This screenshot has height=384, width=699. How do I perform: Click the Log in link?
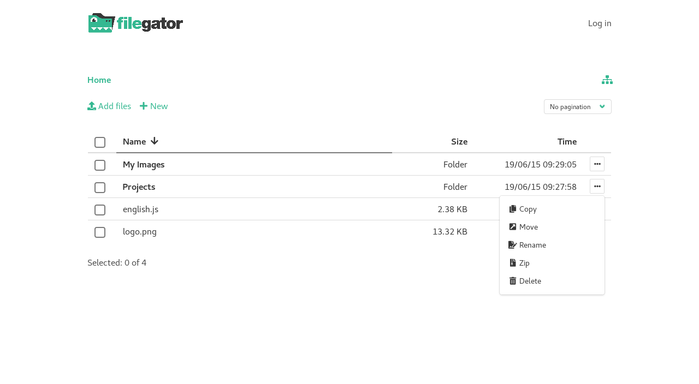point(599,22)
